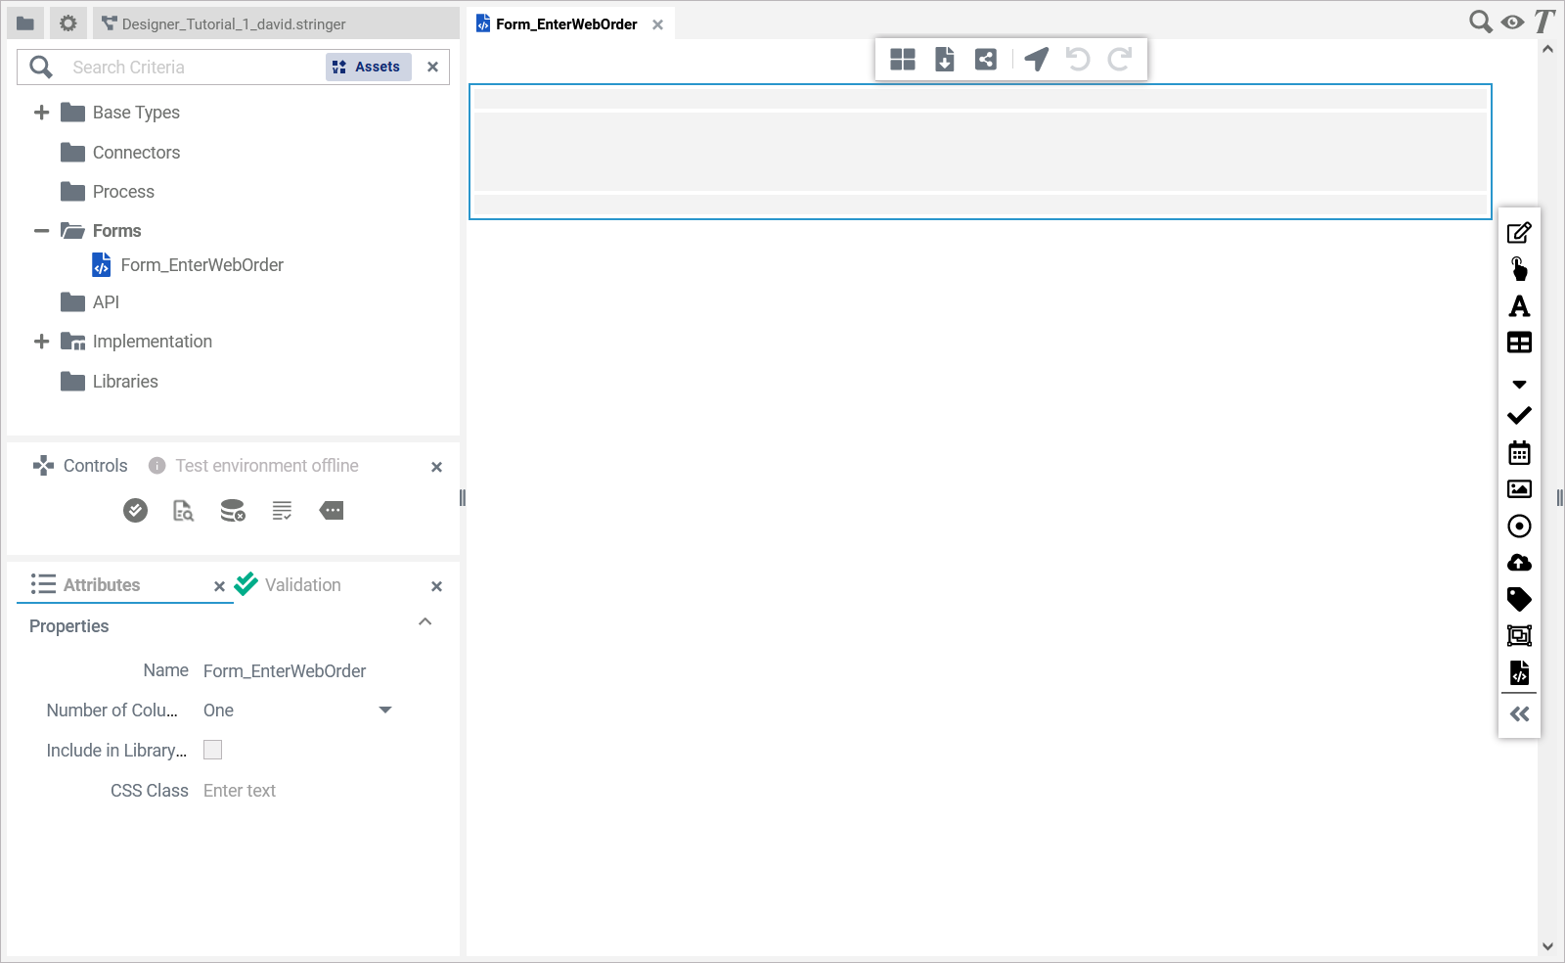
Task: Select the table element icon
Action: (x=1519, y=343)
